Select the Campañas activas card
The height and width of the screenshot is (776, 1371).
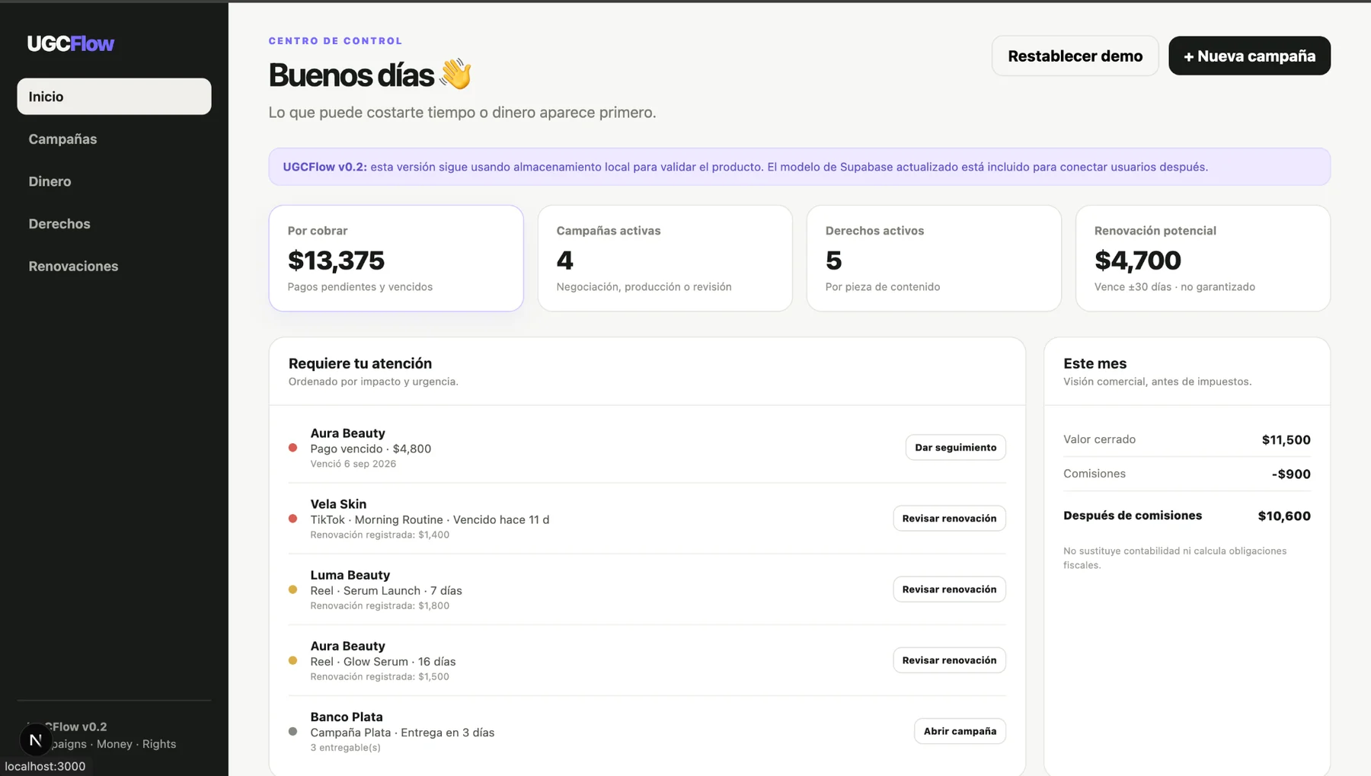tap(665, 258)
